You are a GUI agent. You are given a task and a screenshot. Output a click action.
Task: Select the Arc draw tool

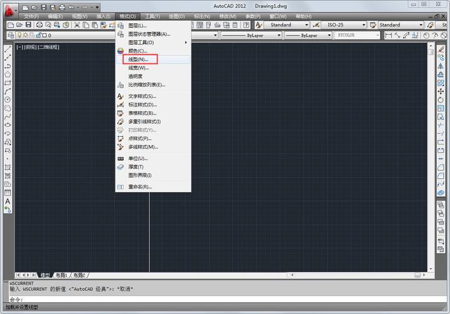[8, 91]
